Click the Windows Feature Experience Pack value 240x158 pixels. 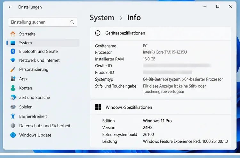click(x=185, y=141)
